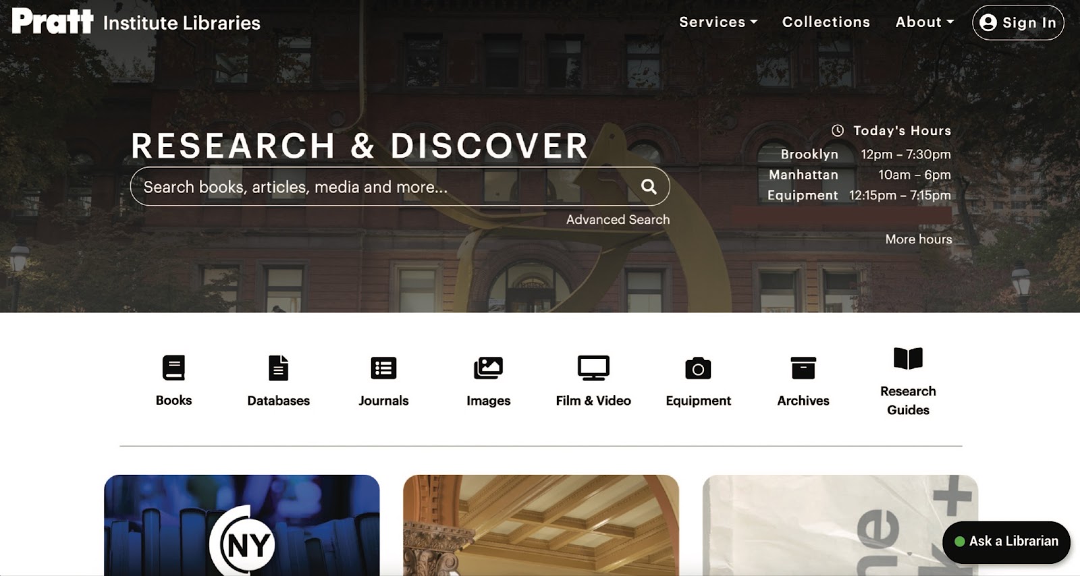Click the user avatar icon in Sign In

pyautogui.click(x=988, y=23)
